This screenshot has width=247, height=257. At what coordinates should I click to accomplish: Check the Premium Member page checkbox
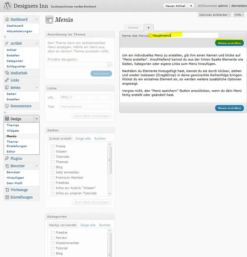tap(53, 178)
